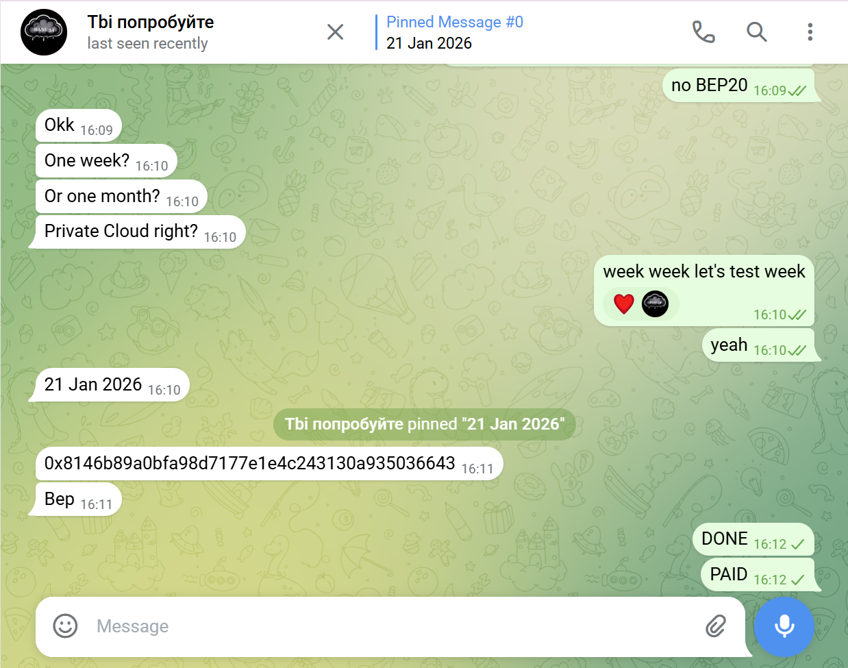This screenshot has width=848, height=668.
Task: Click the "PAID" message bubble
Action: [x=758, y=575]
